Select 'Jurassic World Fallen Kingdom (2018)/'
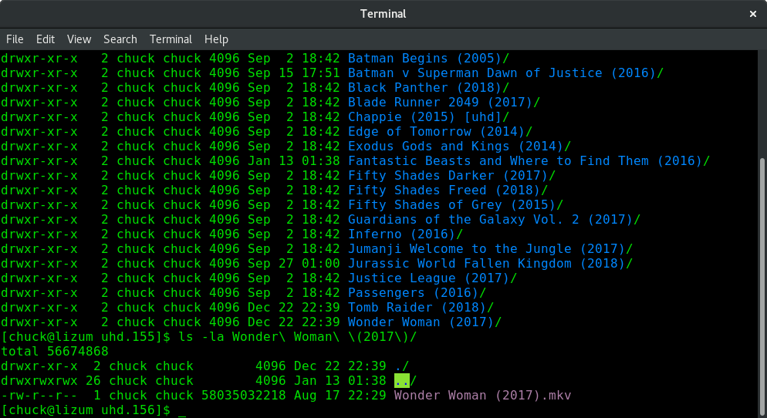The width and height of the screenshot is (767, 418). pos(491,264)
